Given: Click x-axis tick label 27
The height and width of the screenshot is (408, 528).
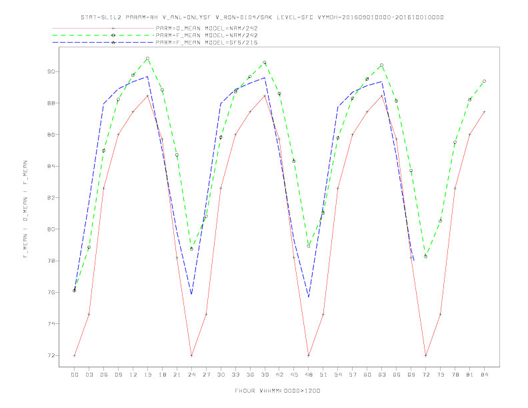Looking at the screenshot, I should (206, 375).
